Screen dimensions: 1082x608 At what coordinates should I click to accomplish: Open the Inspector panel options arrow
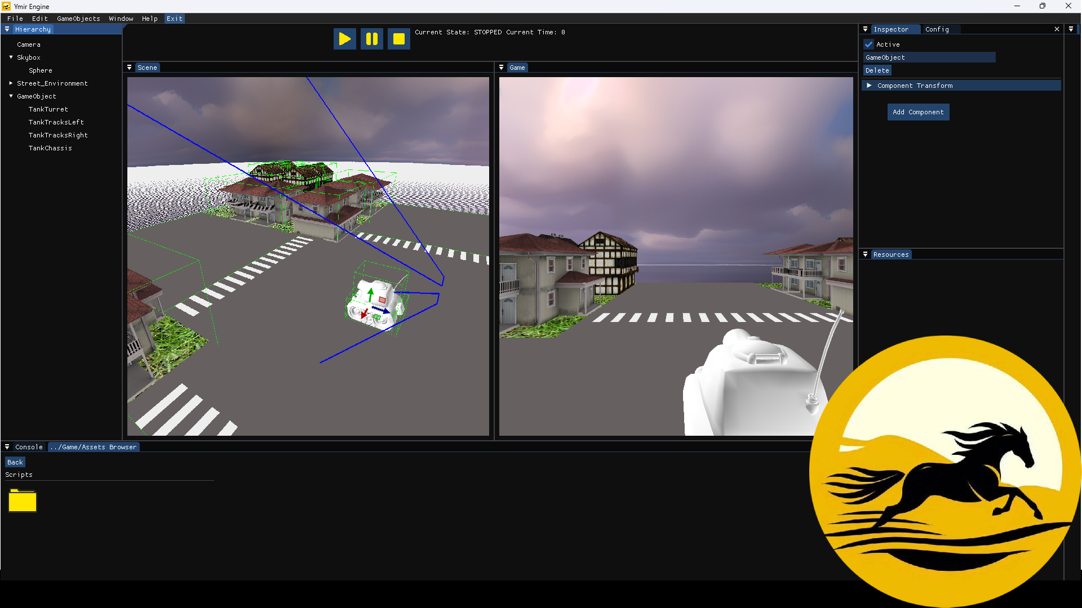pos(865,29)
